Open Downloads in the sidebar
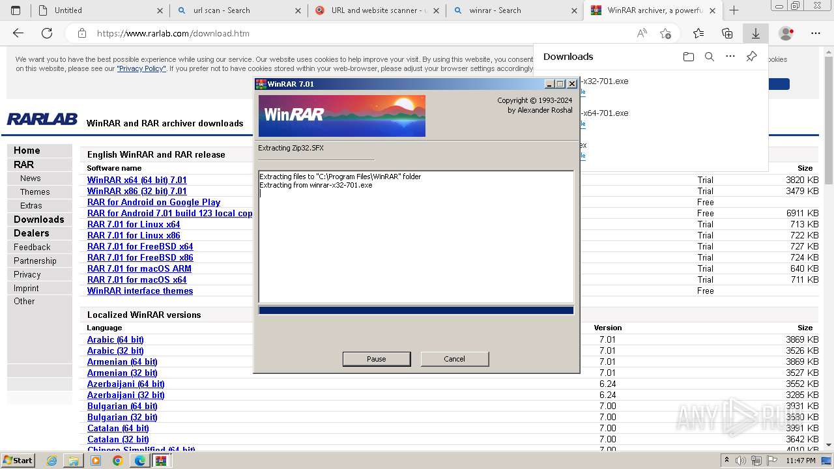This screenshot has width=834, height=469. coord(39,220)
